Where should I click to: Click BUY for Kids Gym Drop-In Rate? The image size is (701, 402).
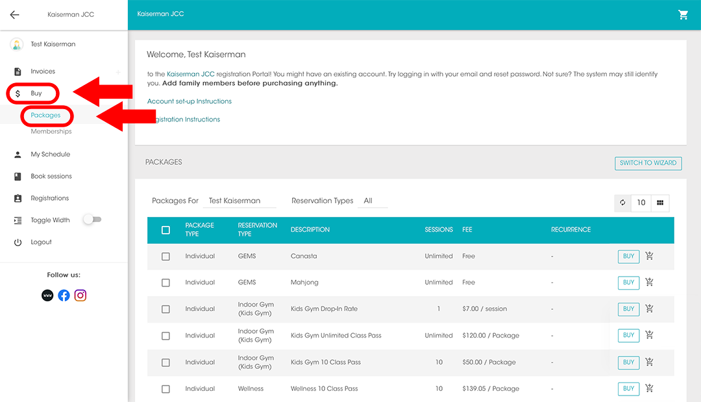[x=628, y=309]
